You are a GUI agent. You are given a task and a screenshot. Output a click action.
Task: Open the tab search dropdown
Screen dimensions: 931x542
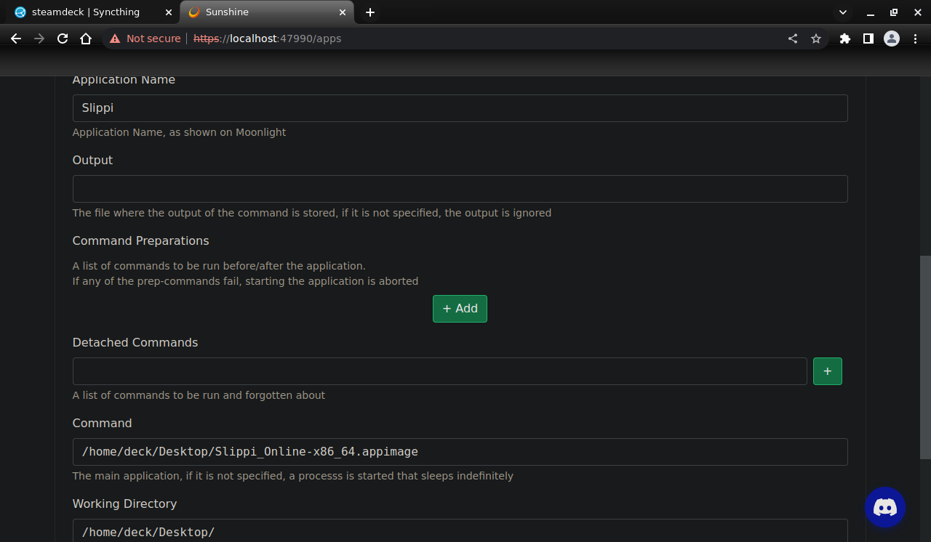[x=843, y=12]
